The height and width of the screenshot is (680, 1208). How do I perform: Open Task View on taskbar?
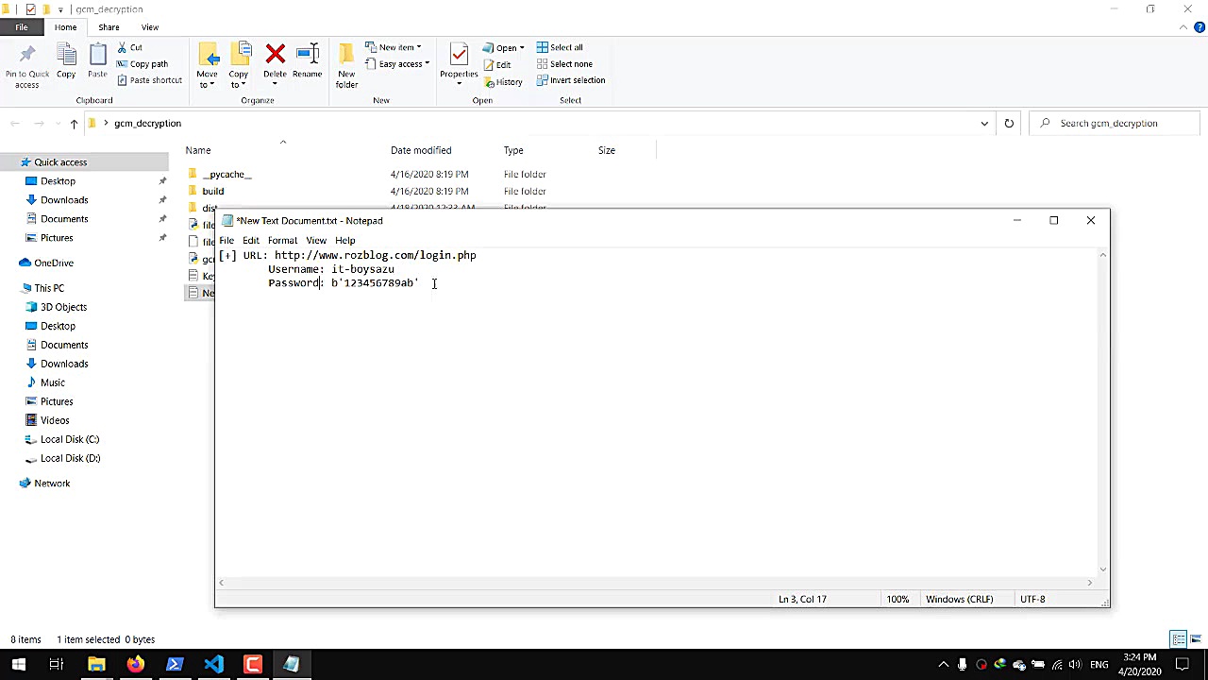[x=57, y=665]
